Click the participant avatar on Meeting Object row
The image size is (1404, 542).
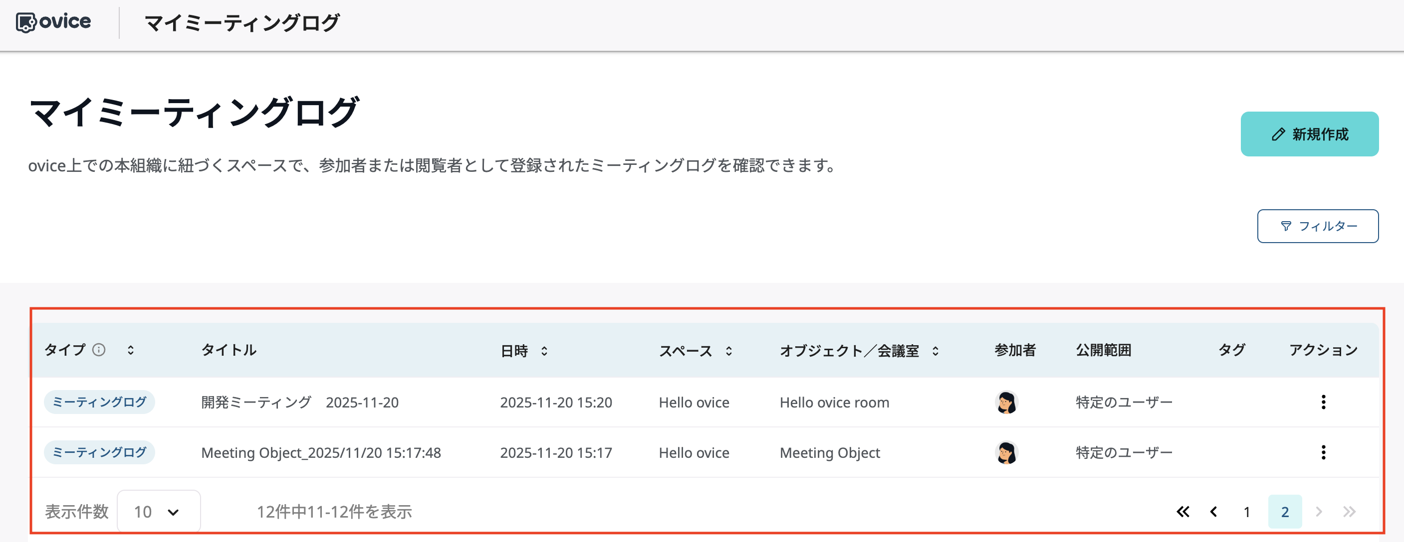(1008, 452)
